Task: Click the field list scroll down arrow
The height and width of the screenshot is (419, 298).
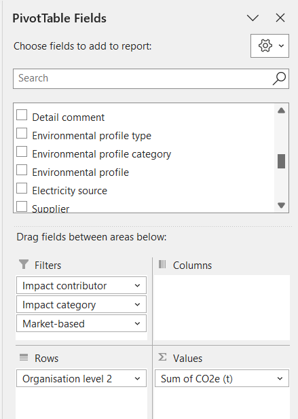Action: point(281,205)
